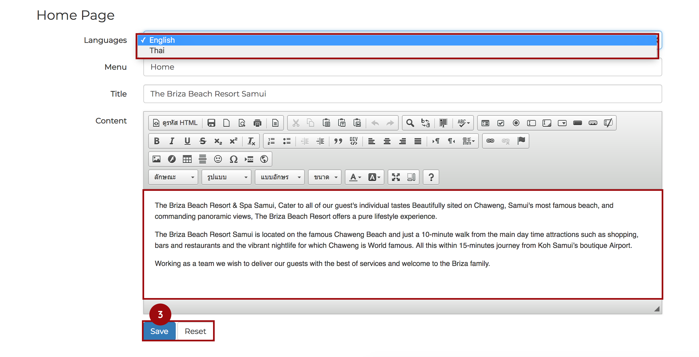Insert a form element icon
This screenshot has height=357, width=699.
coord(485,123)
